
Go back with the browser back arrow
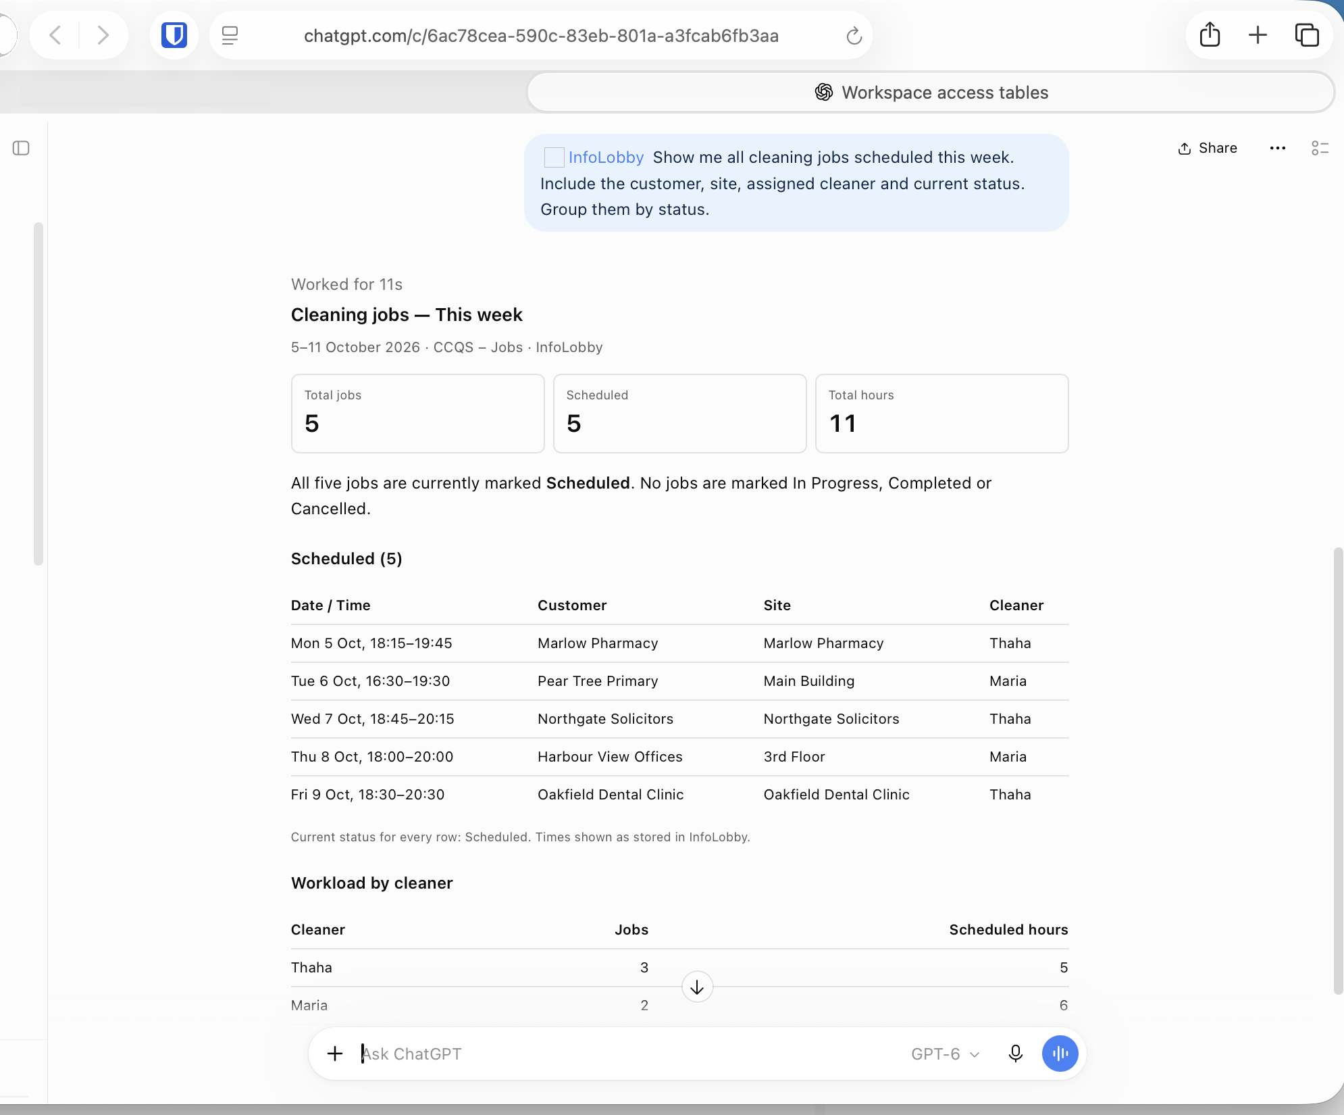coord(55,35)
